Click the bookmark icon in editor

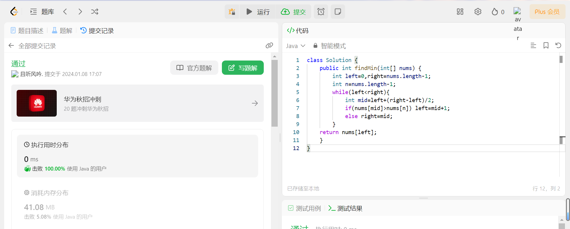546,45
